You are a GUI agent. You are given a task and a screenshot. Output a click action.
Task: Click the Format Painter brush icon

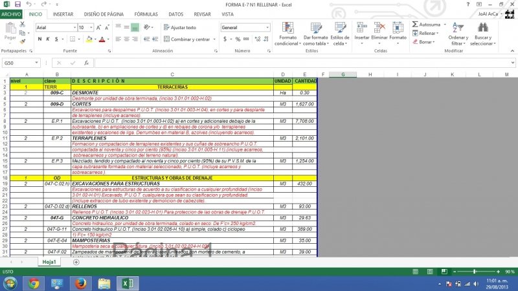point(22,41)
